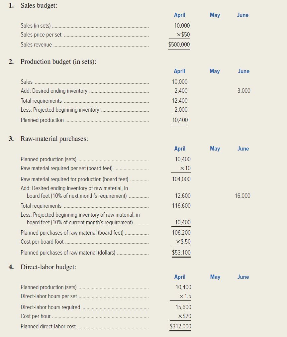Select the $500,000 sales revenue value
Screen dimensions: 287x337
[x=179, y=45]
